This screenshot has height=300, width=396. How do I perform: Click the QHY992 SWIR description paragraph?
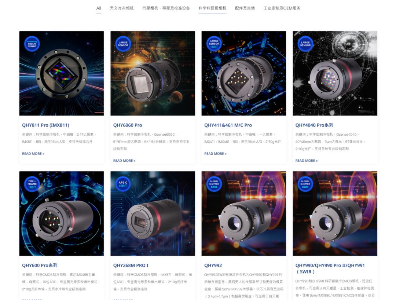pos(244,285)
